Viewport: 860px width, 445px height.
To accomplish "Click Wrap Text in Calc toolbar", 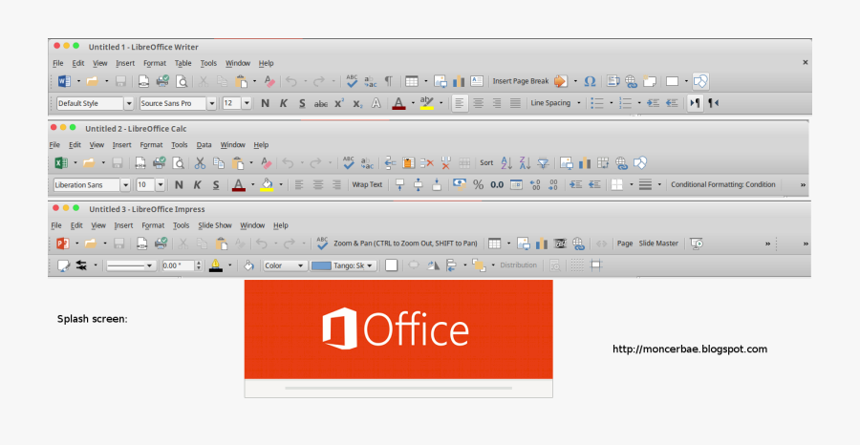I will [x=367, y=184].
